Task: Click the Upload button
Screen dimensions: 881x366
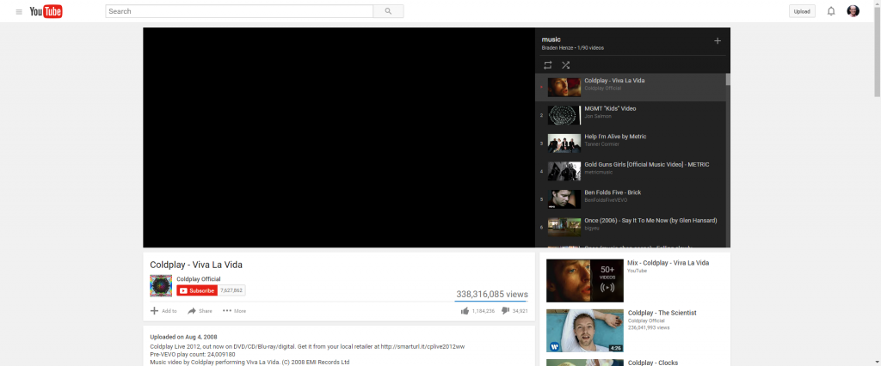Action: tap(802, 11)
